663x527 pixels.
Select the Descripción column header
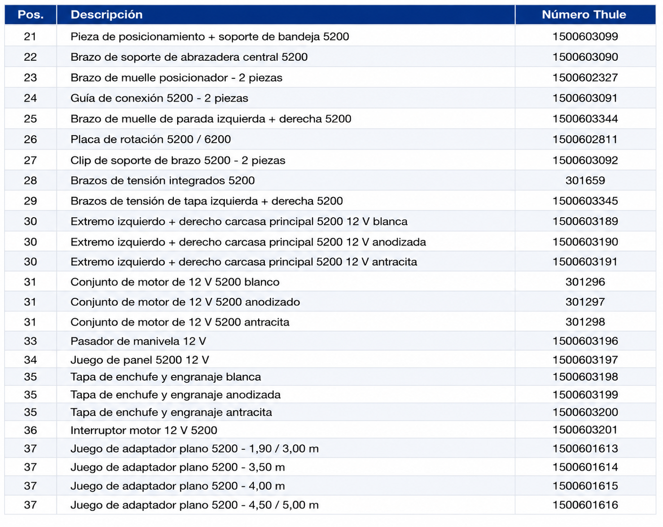(x=106, y=15)
